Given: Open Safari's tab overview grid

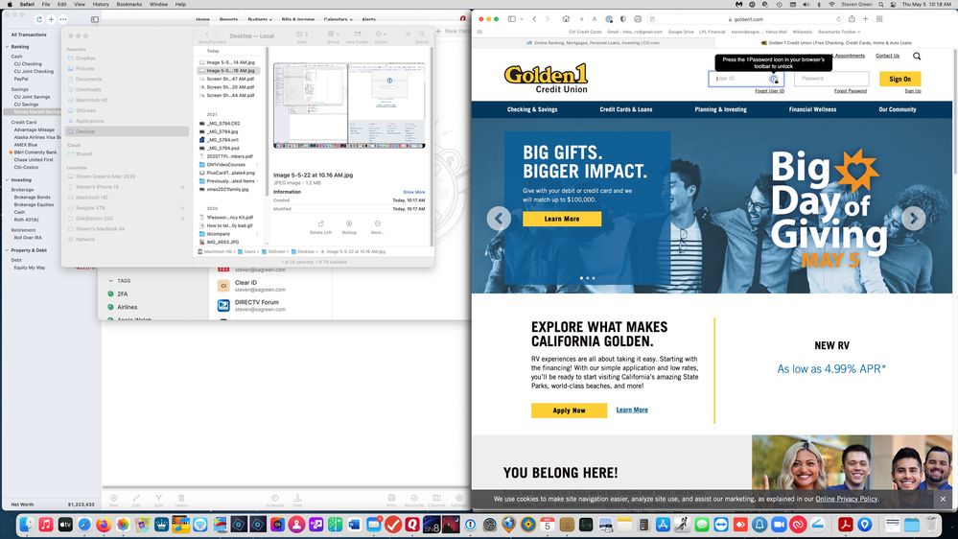Looking at the screenshot, I should click(x=879, y=19).
